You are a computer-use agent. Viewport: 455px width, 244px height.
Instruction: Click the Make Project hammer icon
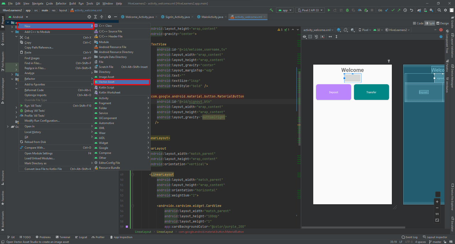point(272,10)
